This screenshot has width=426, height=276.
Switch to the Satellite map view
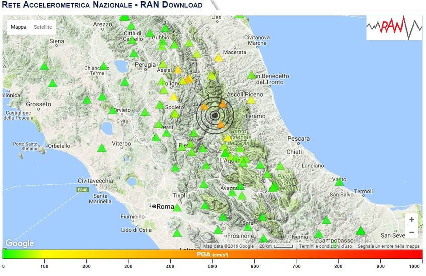click(x=43, y=27)
